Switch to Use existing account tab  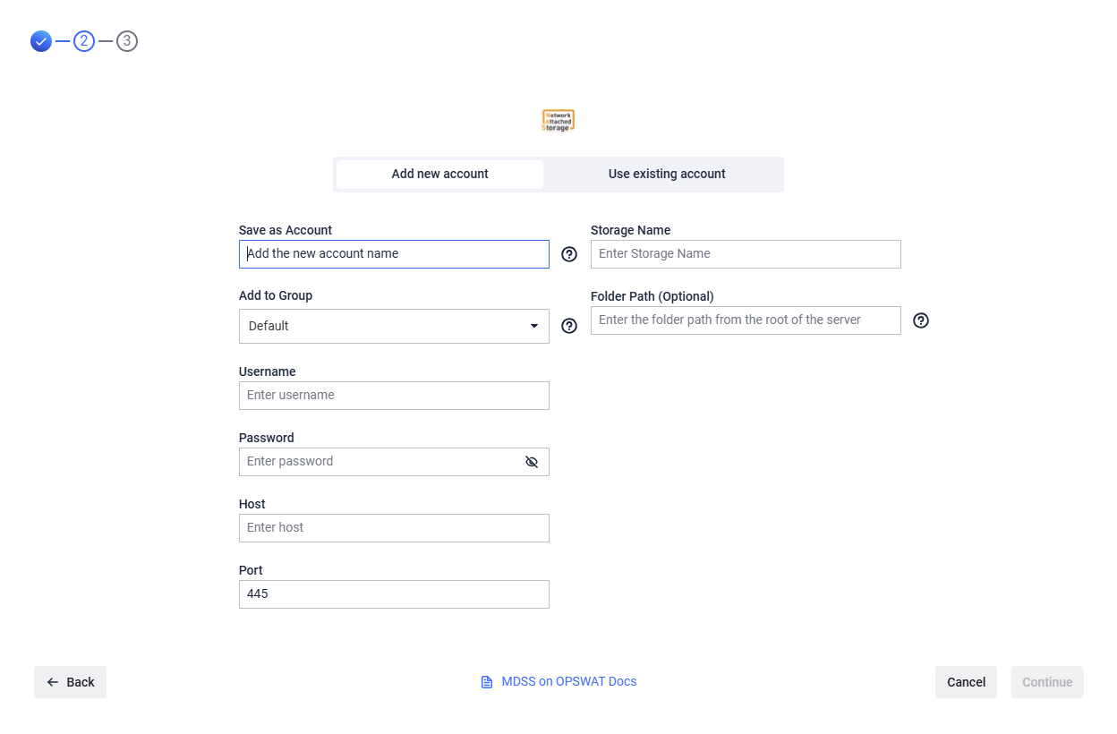667,175
